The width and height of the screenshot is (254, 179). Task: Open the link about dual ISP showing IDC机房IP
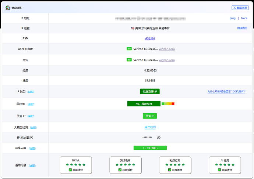pyautogui.click(x=226, y=92)
